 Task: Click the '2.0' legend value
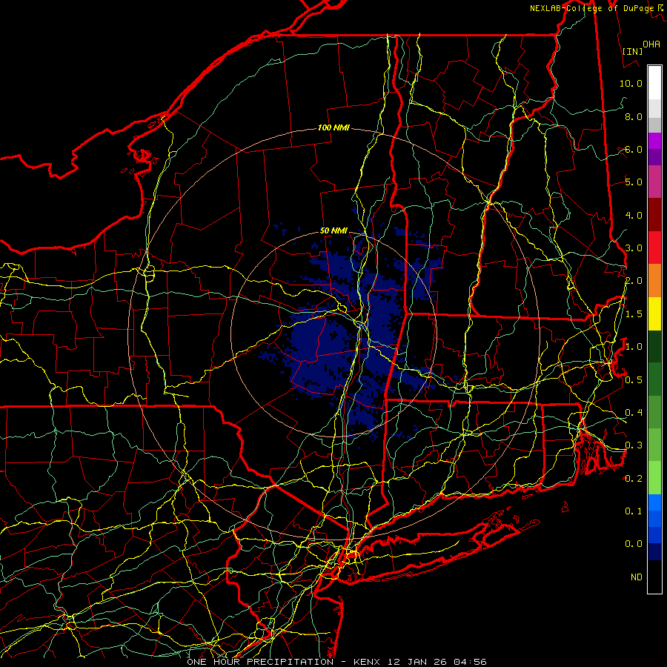(634, 281)
